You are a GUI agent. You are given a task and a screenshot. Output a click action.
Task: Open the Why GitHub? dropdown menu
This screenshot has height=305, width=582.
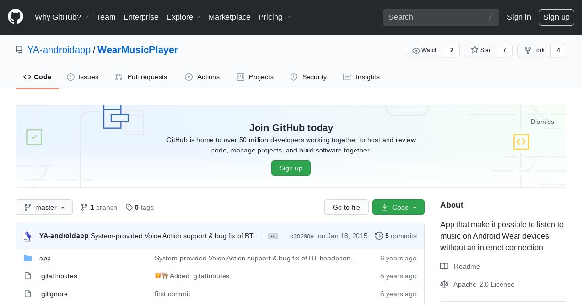click(62, 17)
